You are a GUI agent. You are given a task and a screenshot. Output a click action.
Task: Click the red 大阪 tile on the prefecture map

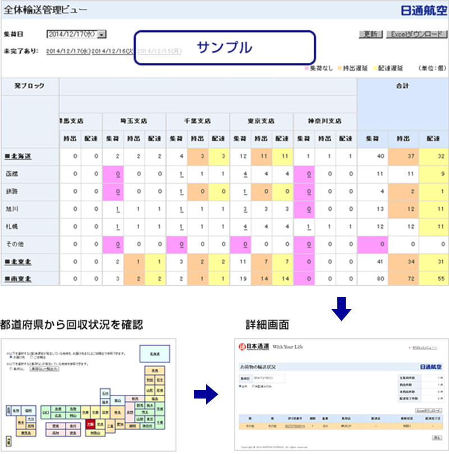[x=90, y=424]
